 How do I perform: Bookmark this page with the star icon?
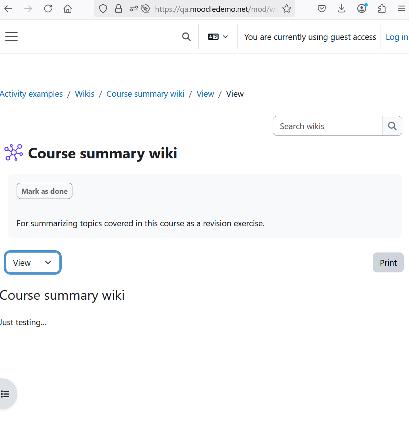pos(287,9)
